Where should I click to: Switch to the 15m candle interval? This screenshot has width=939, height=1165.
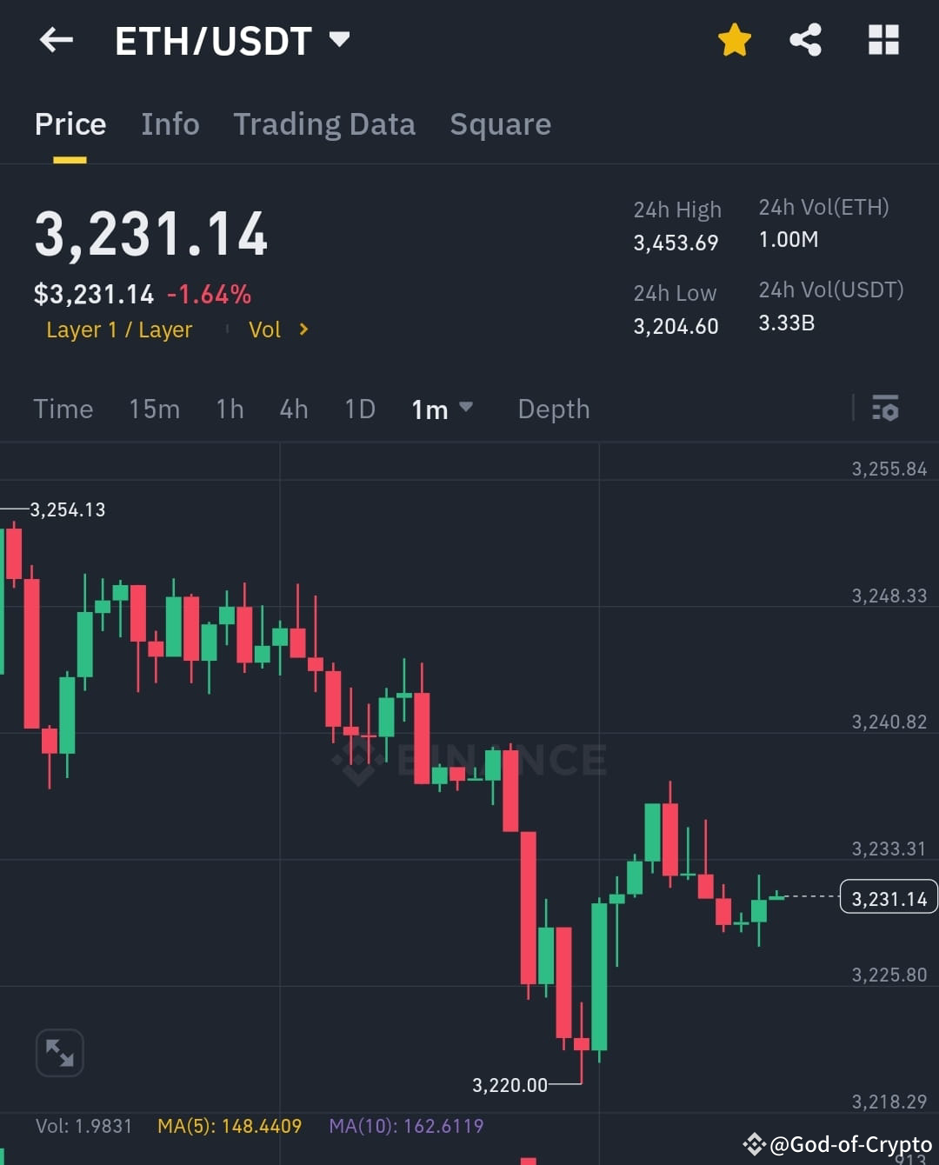pyautogui.click(x=154, y=409)
